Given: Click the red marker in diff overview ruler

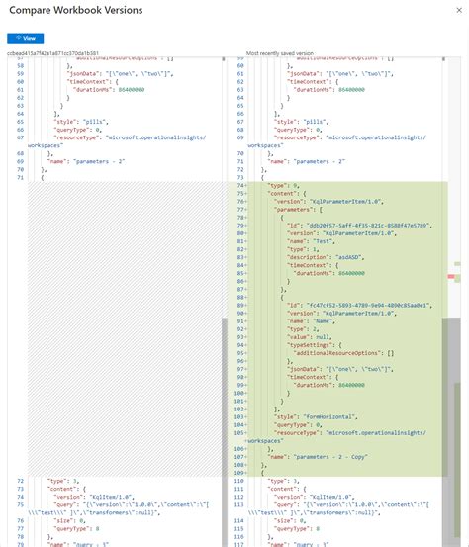Looking at the screenshot, I should pyautogui.click(x=451, y=276).
